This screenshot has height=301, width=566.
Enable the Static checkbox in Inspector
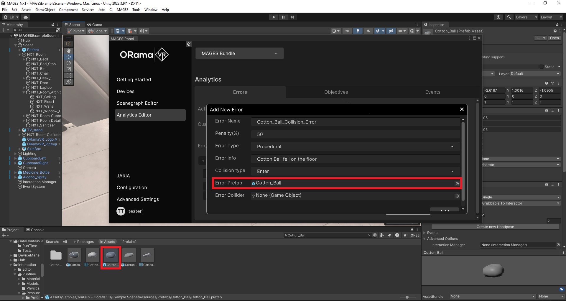pos(542,67)
